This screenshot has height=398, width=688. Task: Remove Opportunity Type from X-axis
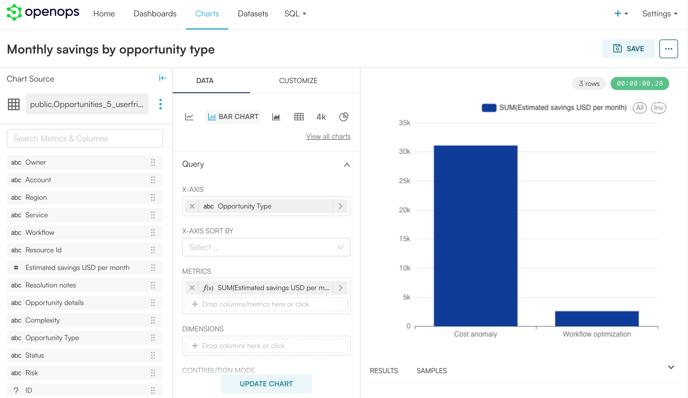pos(192,206)
